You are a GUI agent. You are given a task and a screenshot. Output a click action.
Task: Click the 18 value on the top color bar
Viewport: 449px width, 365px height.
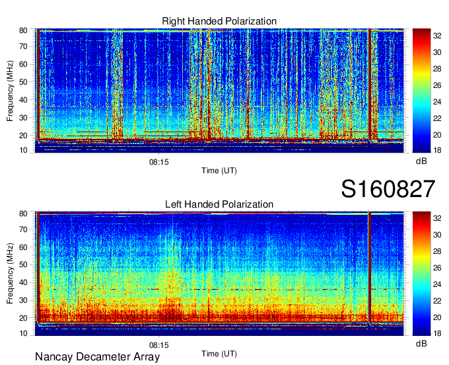437,150
